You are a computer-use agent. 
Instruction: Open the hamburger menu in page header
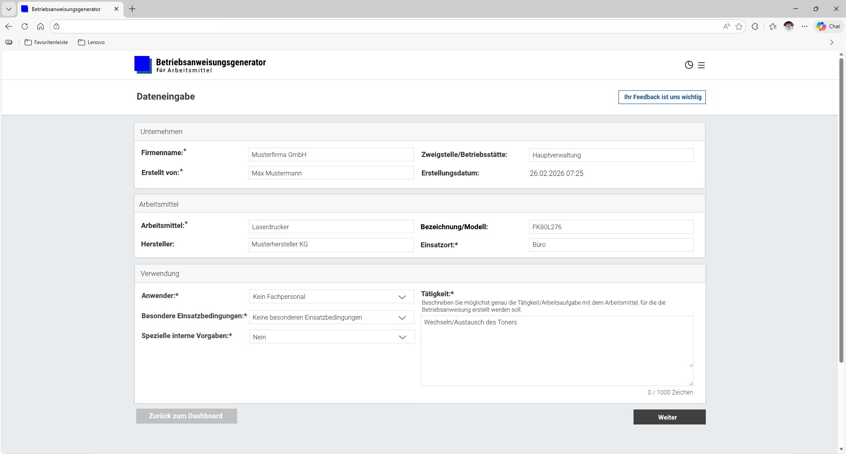point(701,65)
